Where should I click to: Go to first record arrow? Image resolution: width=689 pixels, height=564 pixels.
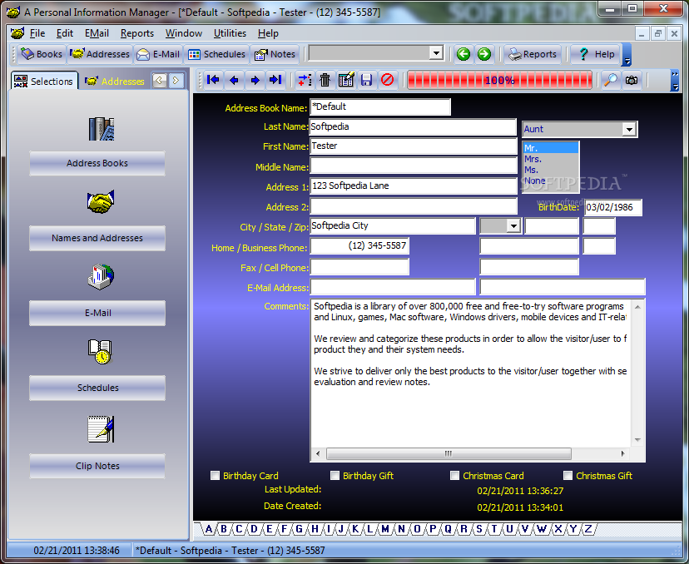click(x=213, y=80)
